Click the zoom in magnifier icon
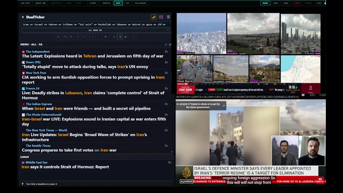 pos(71,37)
